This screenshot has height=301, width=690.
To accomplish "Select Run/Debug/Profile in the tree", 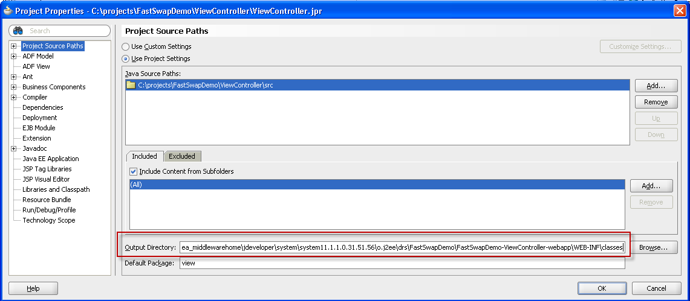I will [x=49, y=210].
